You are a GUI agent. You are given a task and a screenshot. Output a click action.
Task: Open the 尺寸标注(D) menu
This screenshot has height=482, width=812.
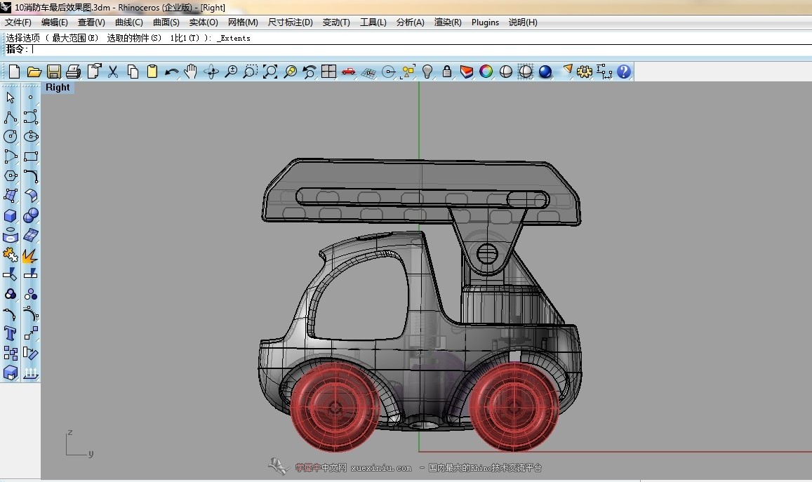(x=290, y=22)
